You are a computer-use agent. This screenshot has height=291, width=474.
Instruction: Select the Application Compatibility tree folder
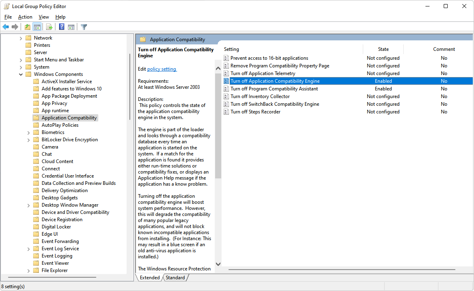coord(69,118)
